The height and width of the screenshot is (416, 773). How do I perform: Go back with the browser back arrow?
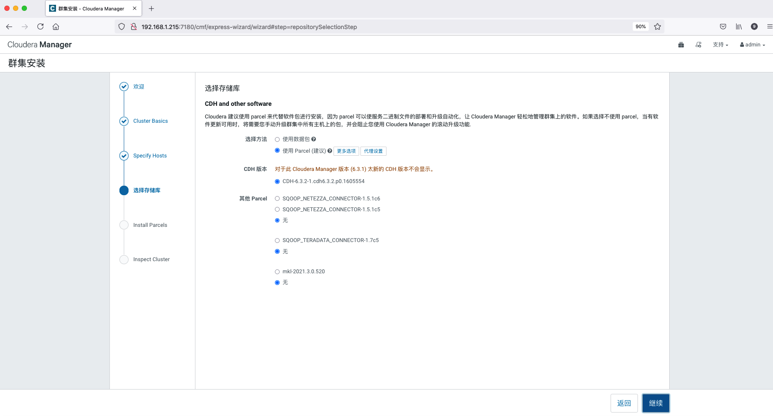click(9, 27)
